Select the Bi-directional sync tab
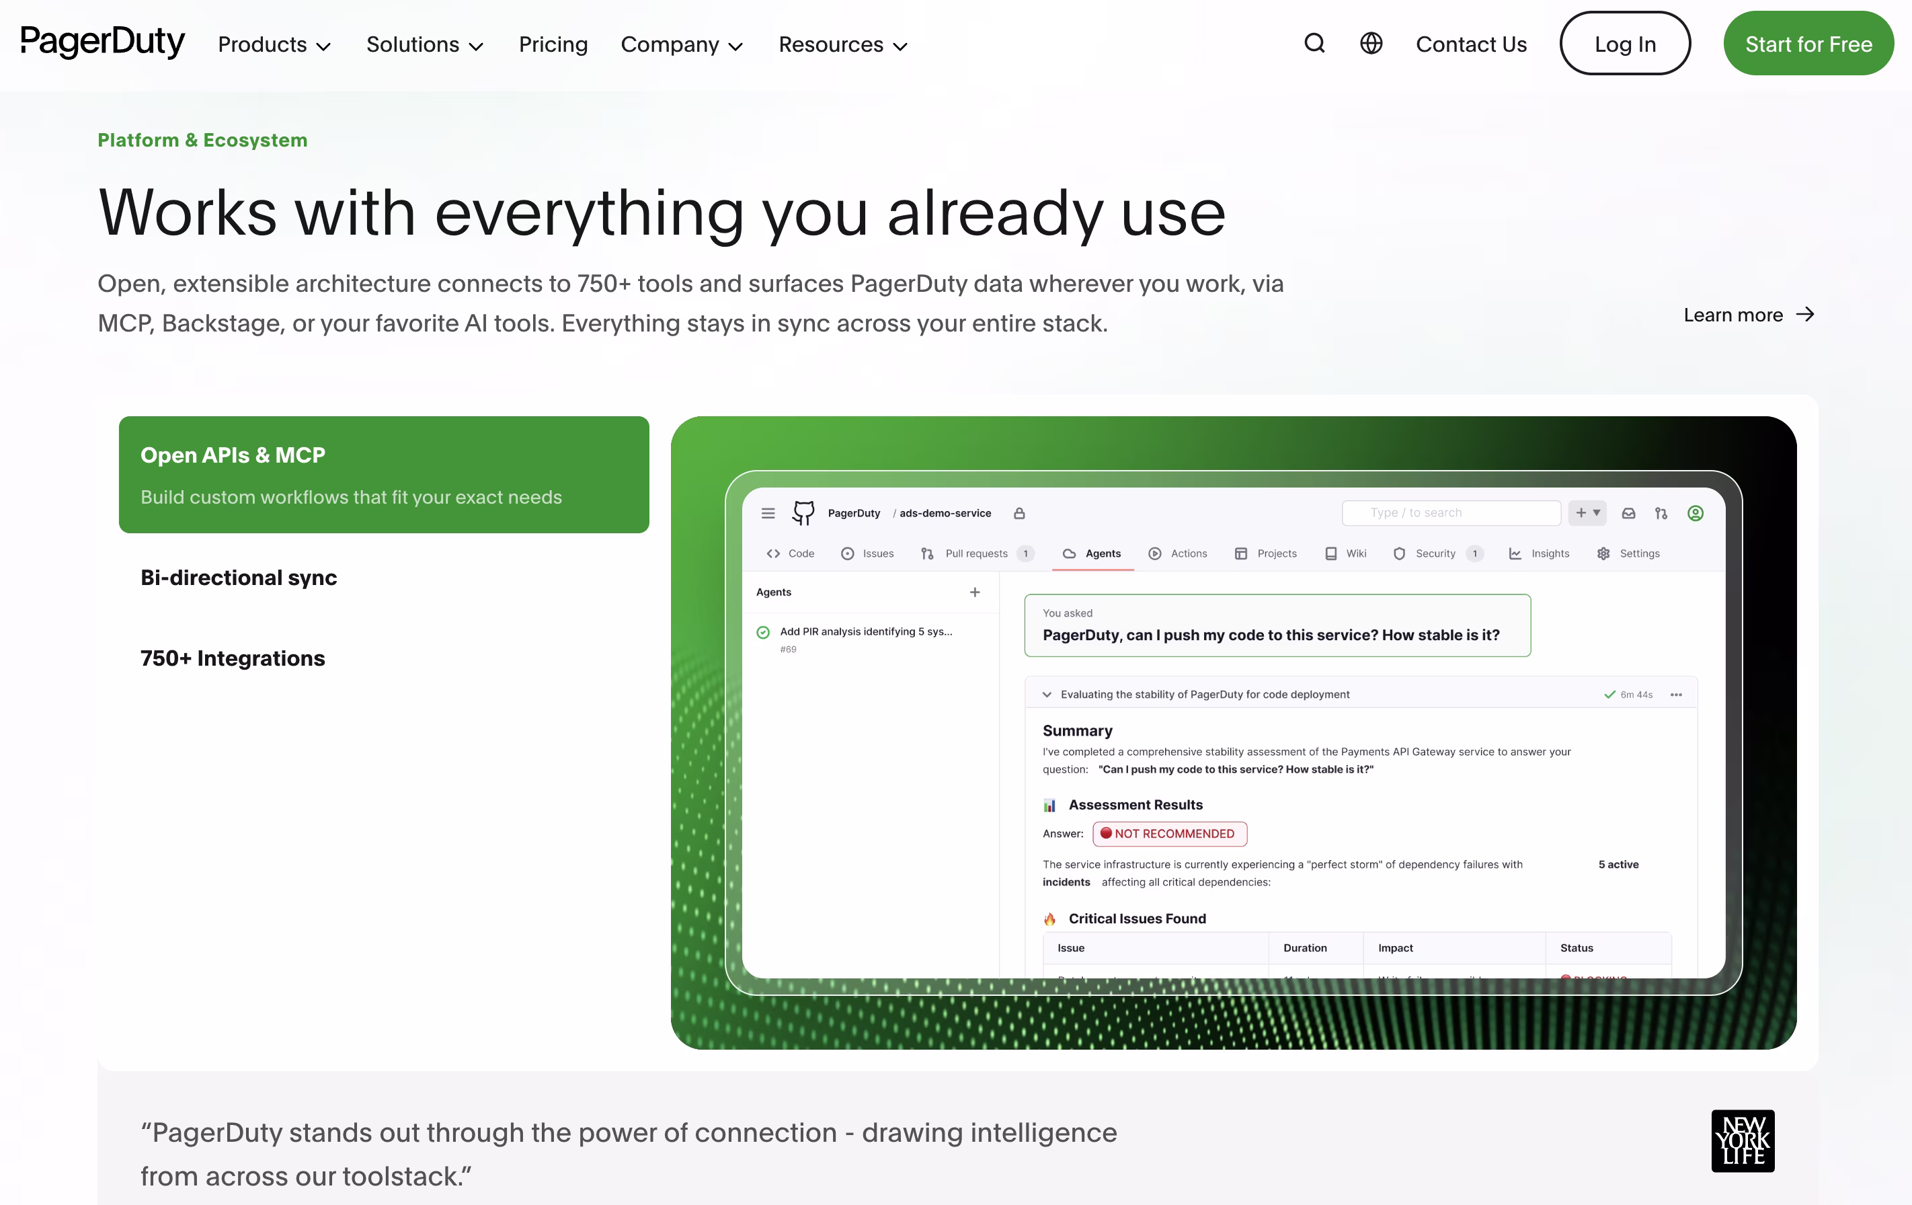Image resolution: width=1912 pixels, height=1205 pixels. point(239,578)
